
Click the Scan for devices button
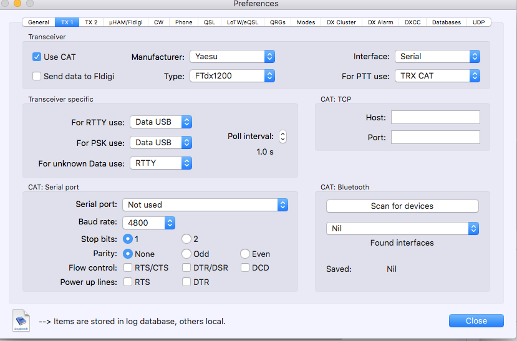click(x=402, y=206)
